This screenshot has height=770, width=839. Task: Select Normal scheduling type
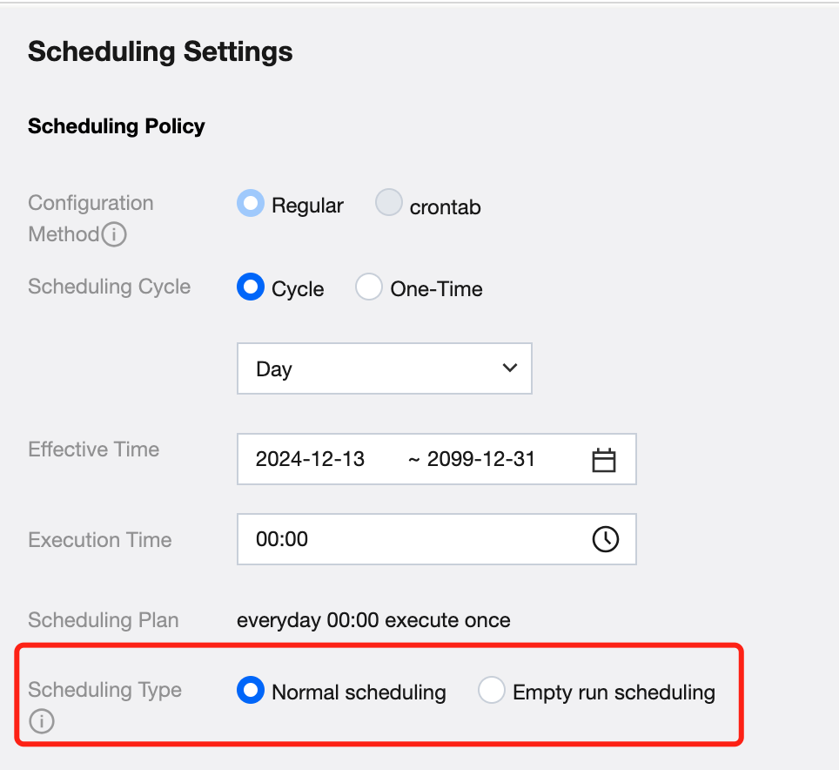(x=251, y=692)
